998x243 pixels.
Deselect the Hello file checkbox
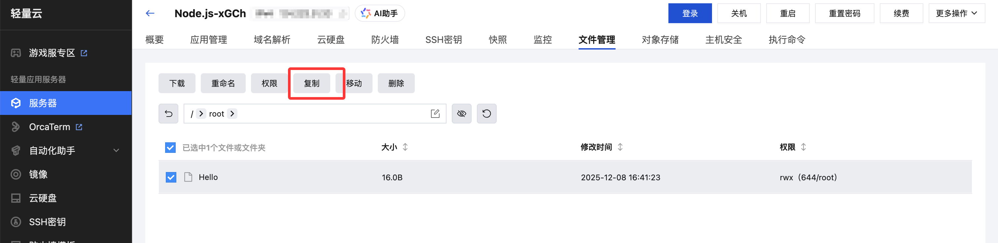(x=171, y=177)
